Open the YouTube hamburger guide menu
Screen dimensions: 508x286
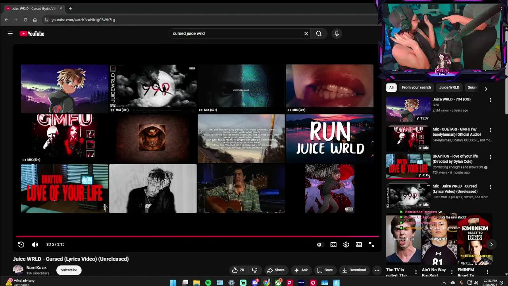pos(10,34)
